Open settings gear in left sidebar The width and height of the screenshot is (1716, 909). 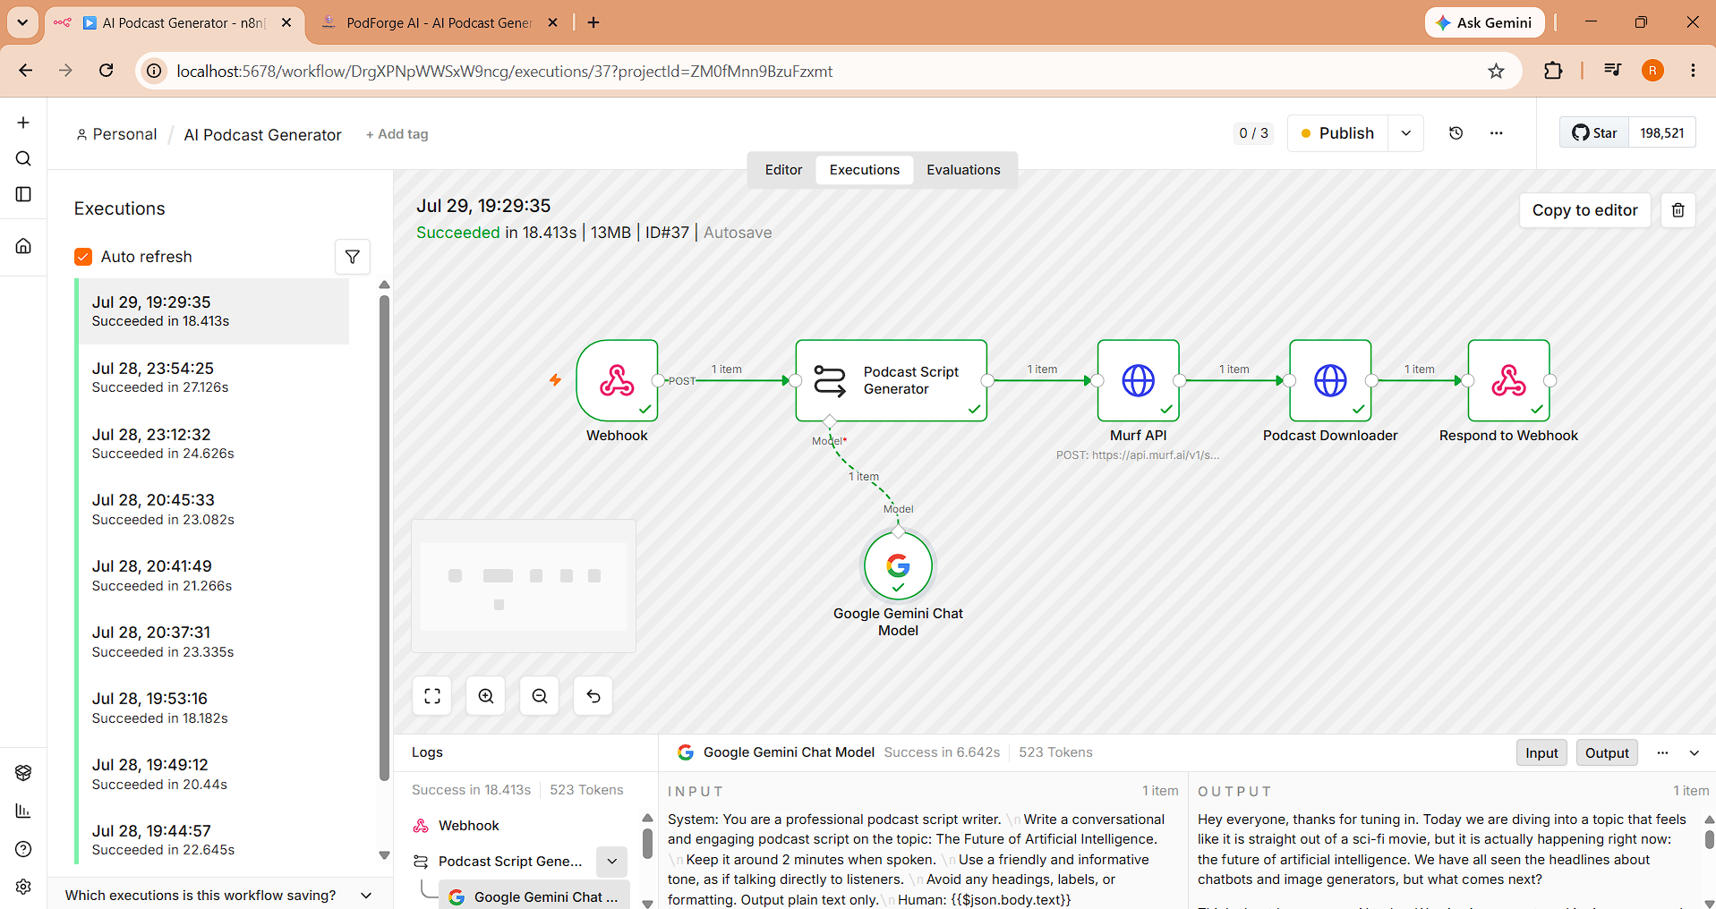tap(23, 887)
